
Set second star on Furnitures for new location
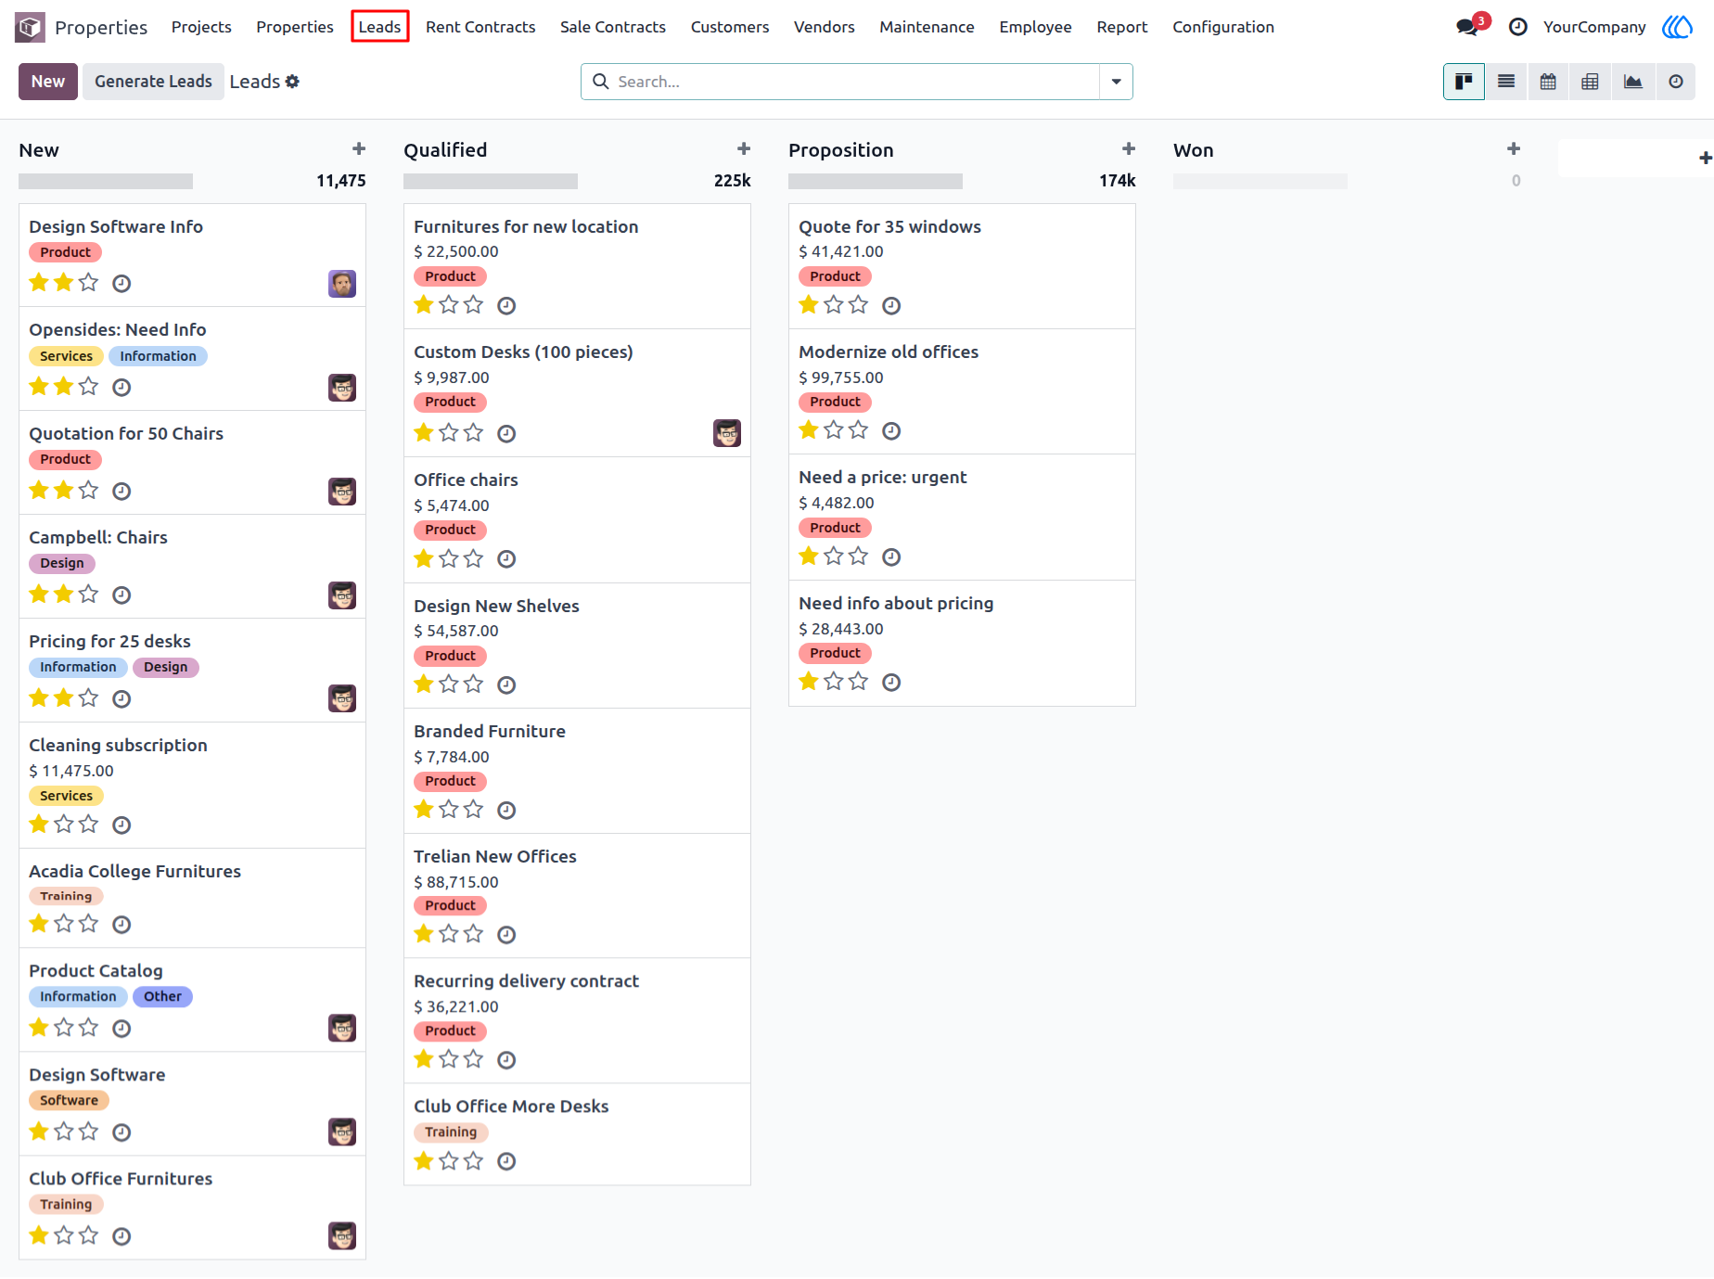click(x=449, y=305)
